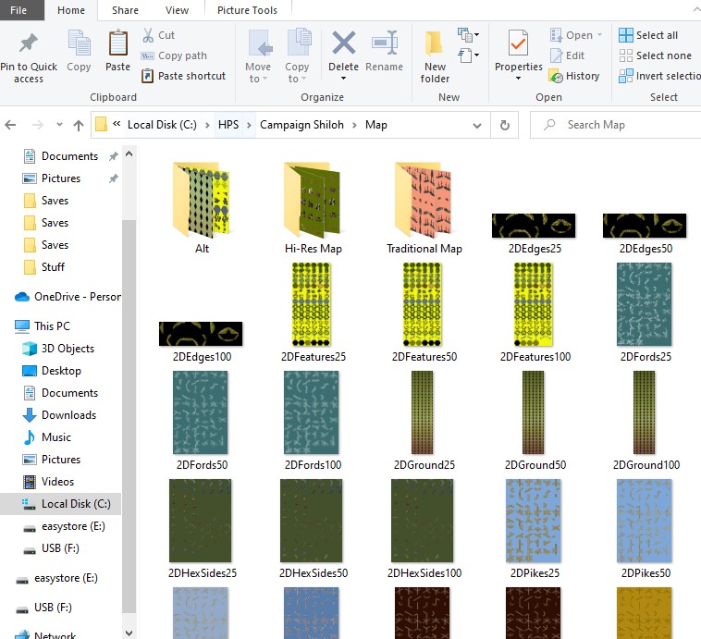Viewport: 701px width, 639px height.
Task: Select Downloads in the navigation pane
Action: [x=68, y=415]
